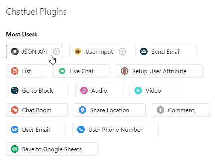Click the Send Email envelope icon
Viewport: 215px width, 161px height.
144,51
